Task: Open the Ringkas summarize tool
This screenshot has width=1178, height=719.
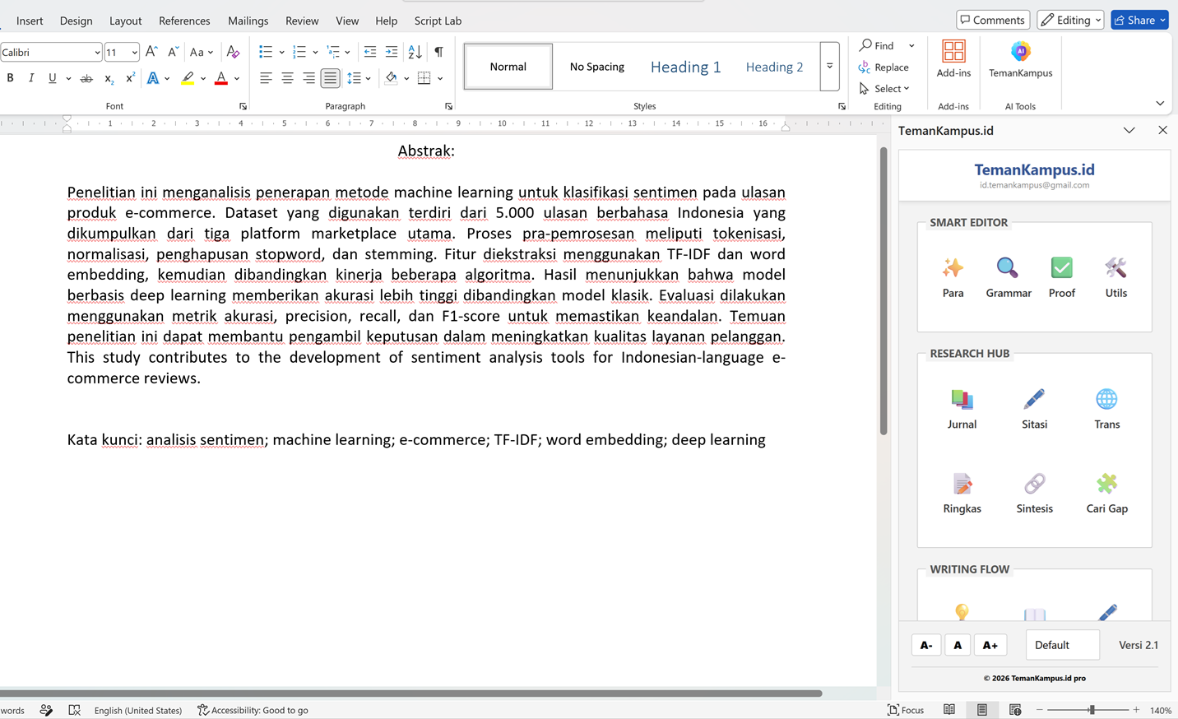Action: coord(962,493)
